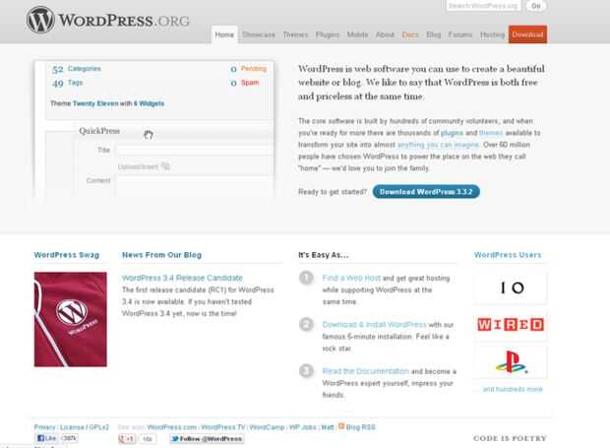Click the 6 Widgets link

click(149, 103)
